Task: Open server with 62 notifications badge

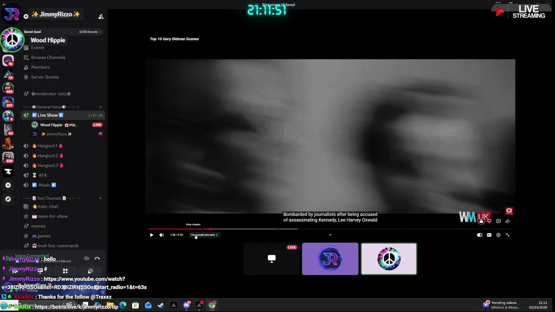Action: pos(8,130)
